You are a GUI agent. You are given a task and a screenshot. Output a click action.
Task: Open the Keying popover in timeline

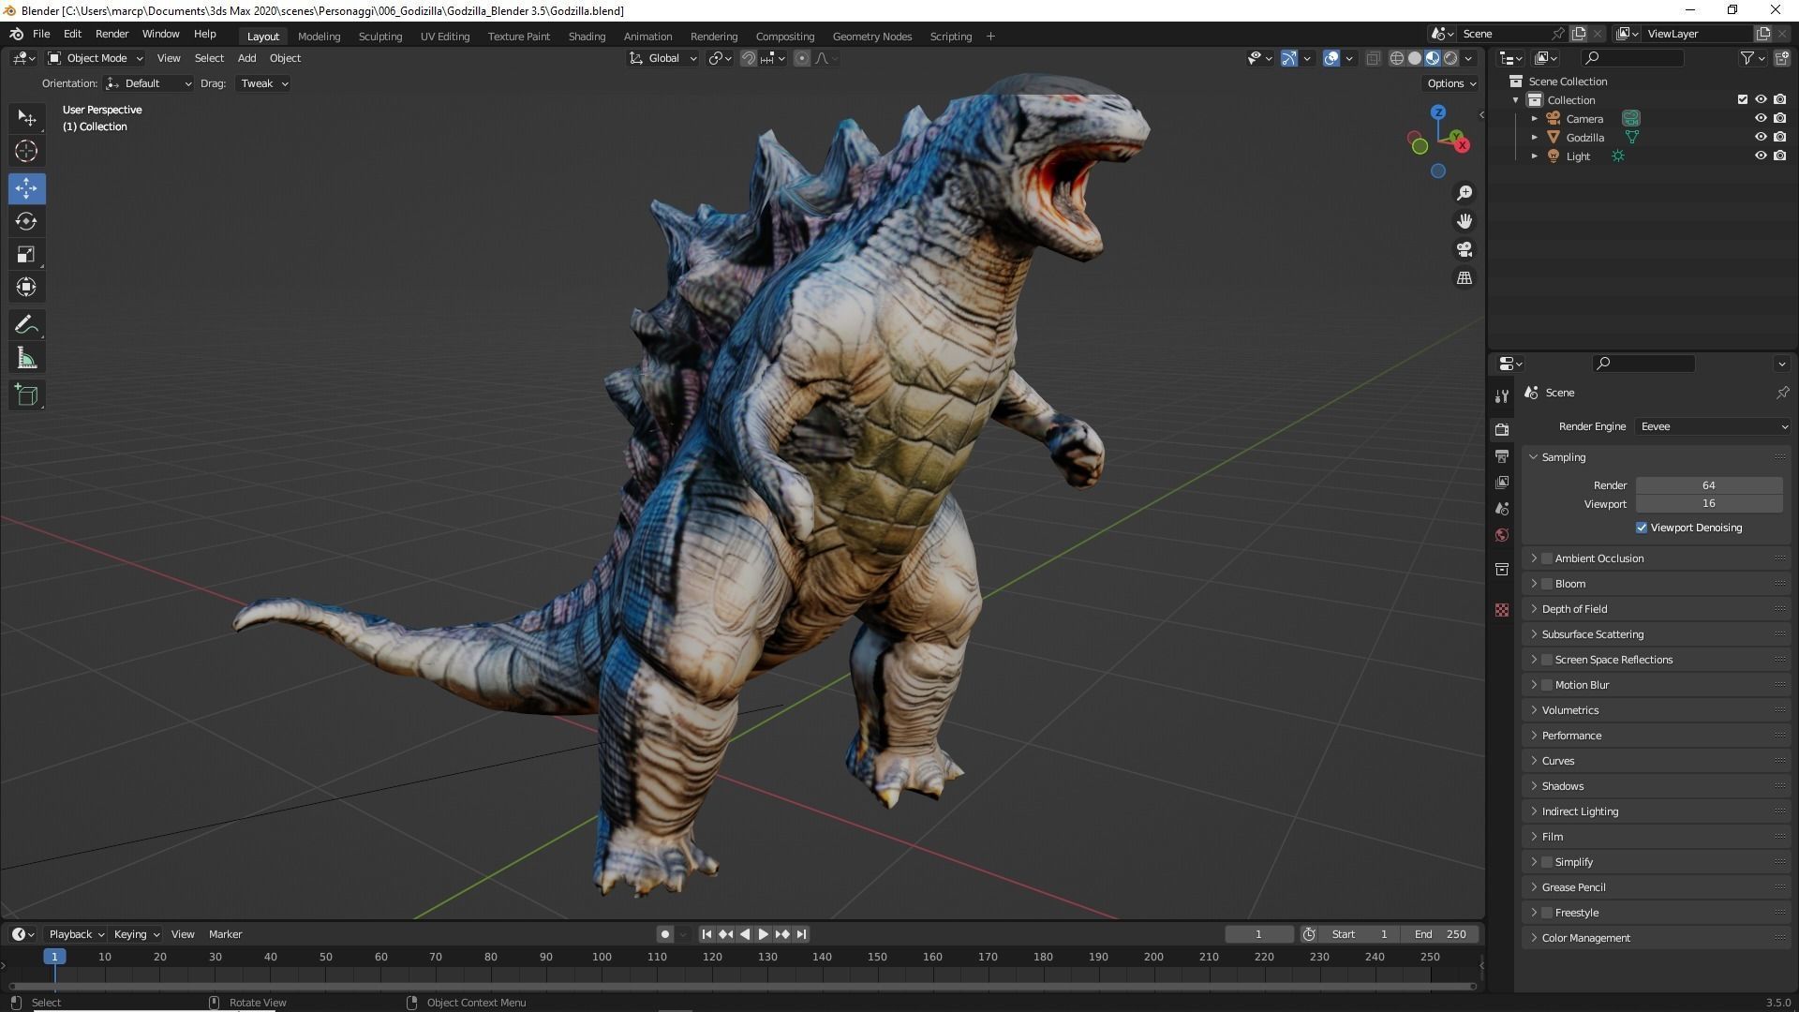[136, 934]
